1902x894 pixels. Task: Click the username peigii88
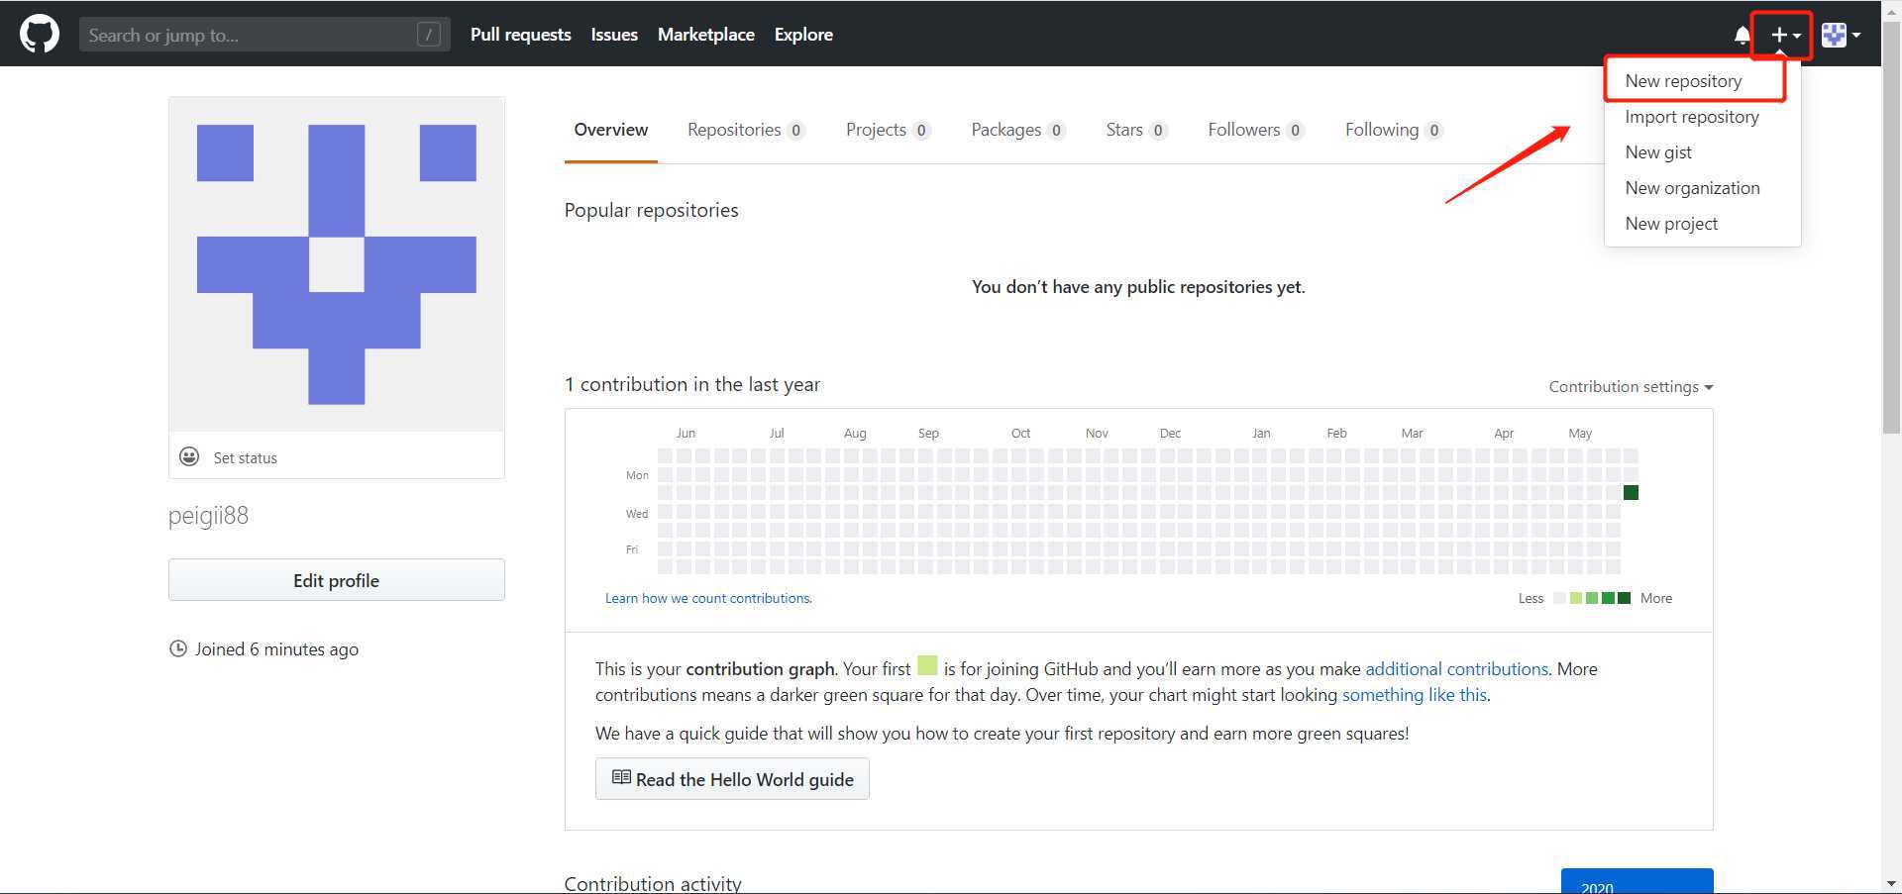tap(208, 516)
